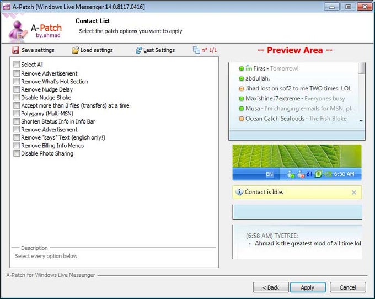
Task: Click the green leaf wallpaper preview
Action: pos(297,156)
